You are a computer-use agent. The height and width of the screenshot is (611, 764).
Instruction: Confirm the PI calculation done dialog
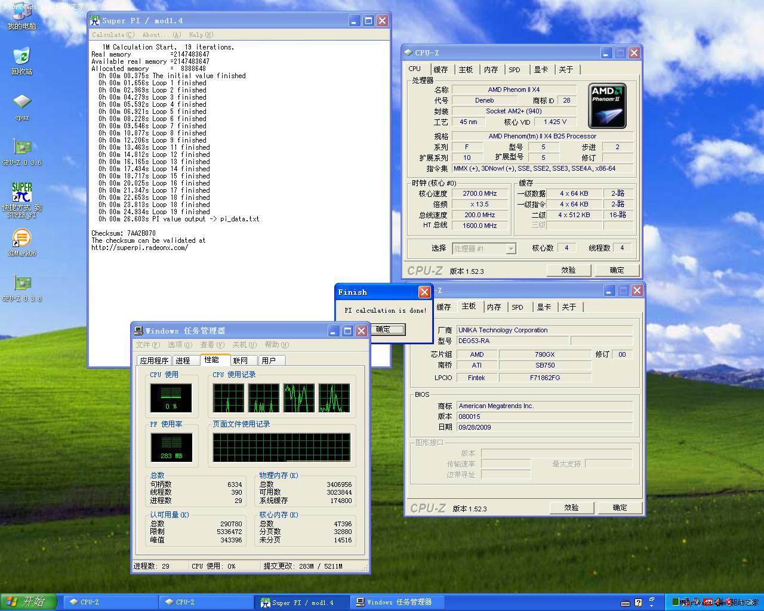tap(387, 329)
